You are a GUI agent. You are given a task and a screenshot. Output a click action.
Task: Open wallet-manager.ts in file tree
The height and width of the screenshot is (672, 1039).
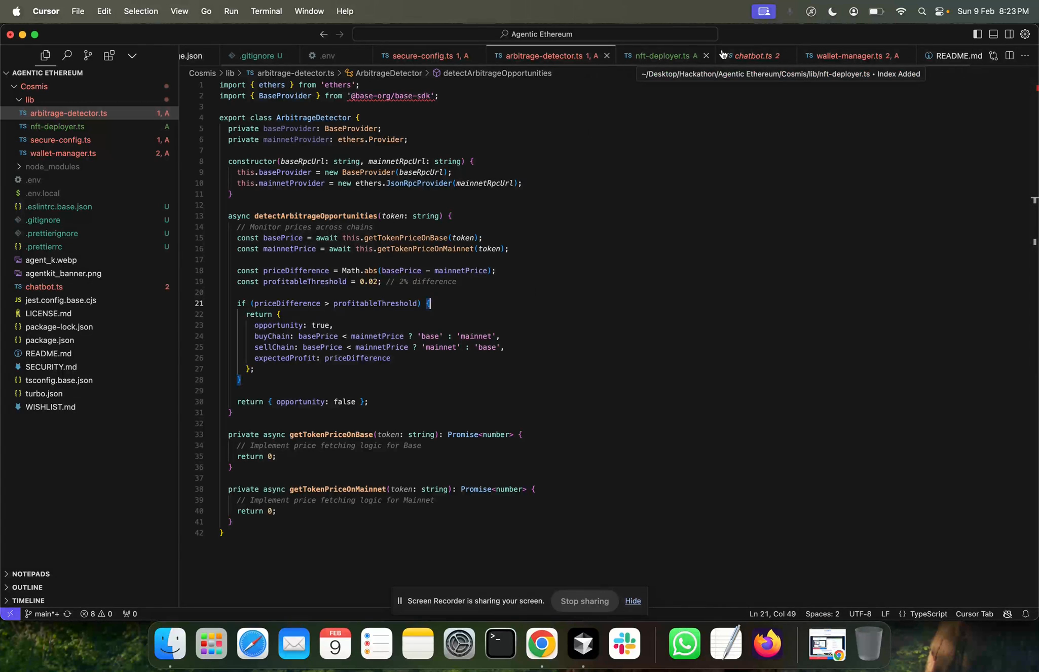[x=89, y=153]
